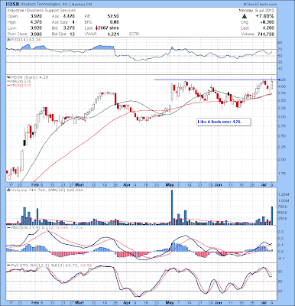The height and width of the screenshot is (306, 295).
Task: Select the green MA(20) legend entry
Action: 18,81
